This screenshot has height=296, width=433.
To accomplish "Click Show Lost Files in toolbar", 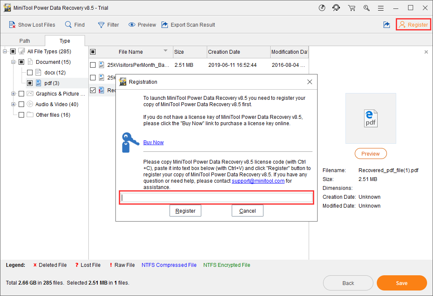I will pos(32,25).
